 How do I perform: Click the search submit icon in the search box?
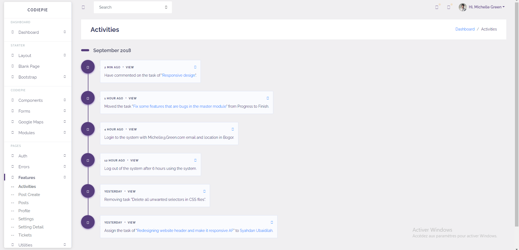point(166,7)
